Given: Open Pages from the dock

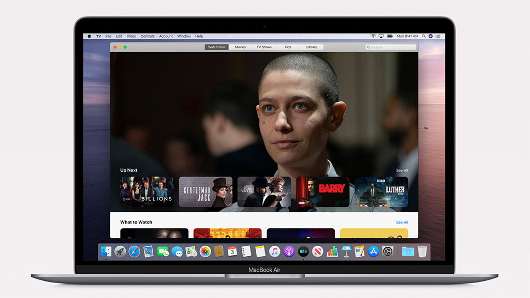Looking at the screenshot, I should click(x=359, y=251).
